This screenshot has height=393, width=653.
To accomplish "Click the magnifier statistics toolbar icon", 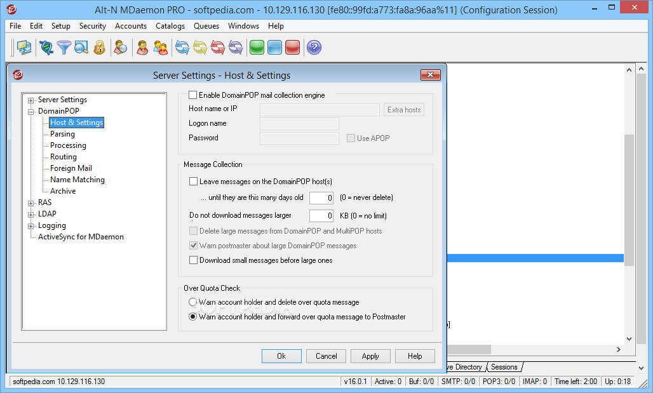I will [x=81, y=48].
